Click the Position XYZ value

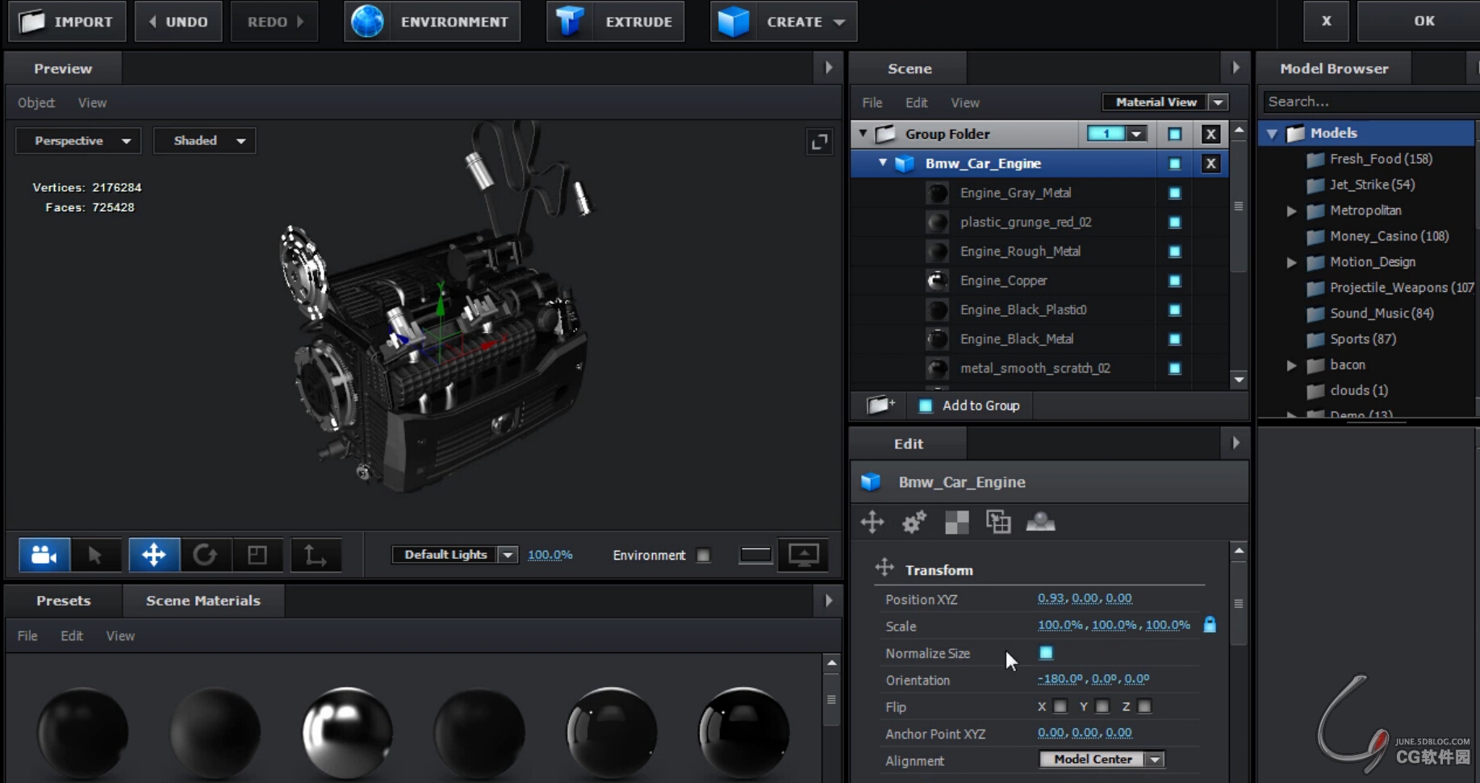1085,598
